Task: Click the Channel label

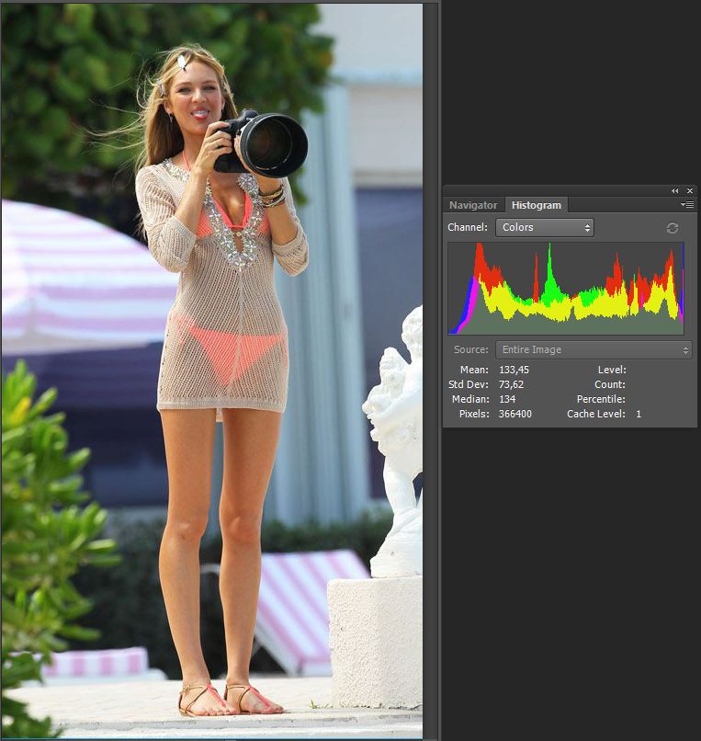Action: click(467, 227)
